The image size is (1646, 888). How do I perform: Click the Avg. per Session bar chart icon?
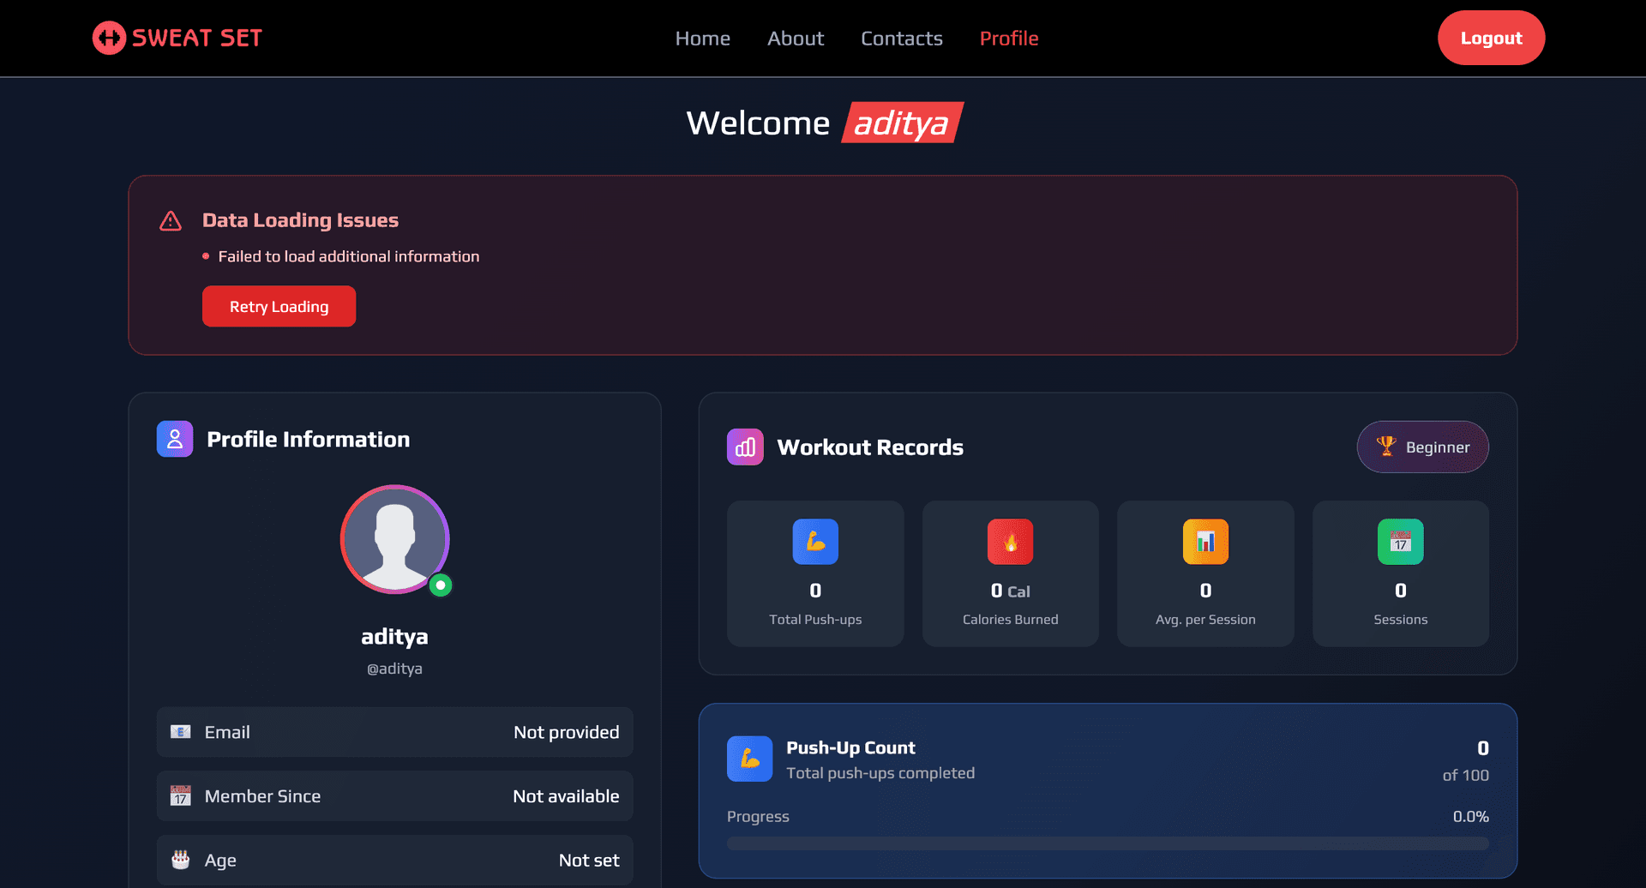(1205, 542)
